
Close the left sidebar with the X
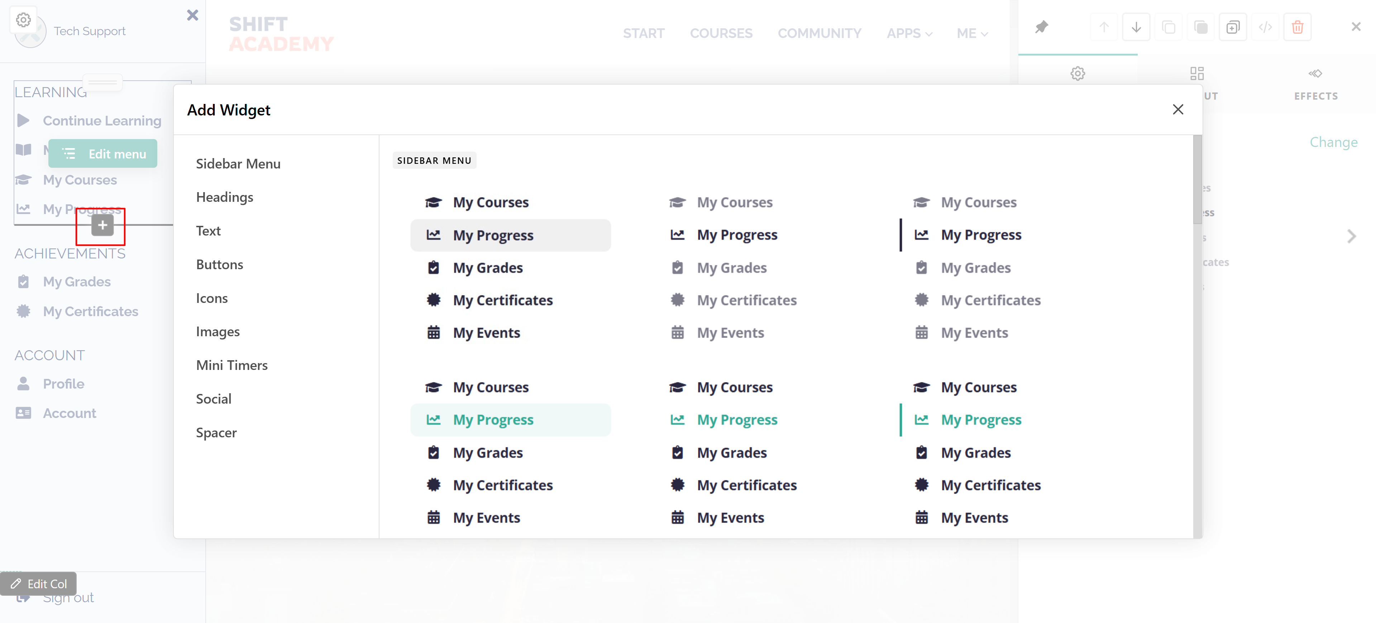click(x=192, y=15)
